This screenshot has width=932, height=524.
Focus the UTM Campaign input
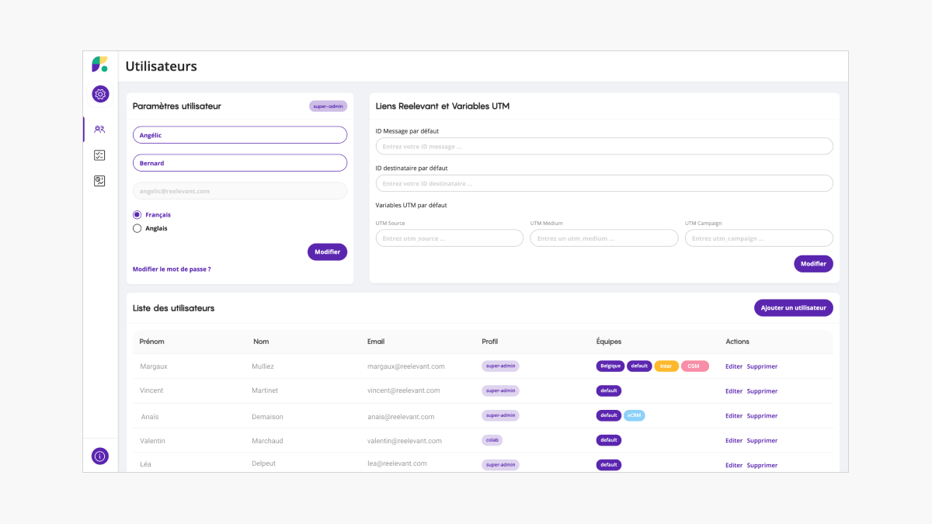[759, 238]
